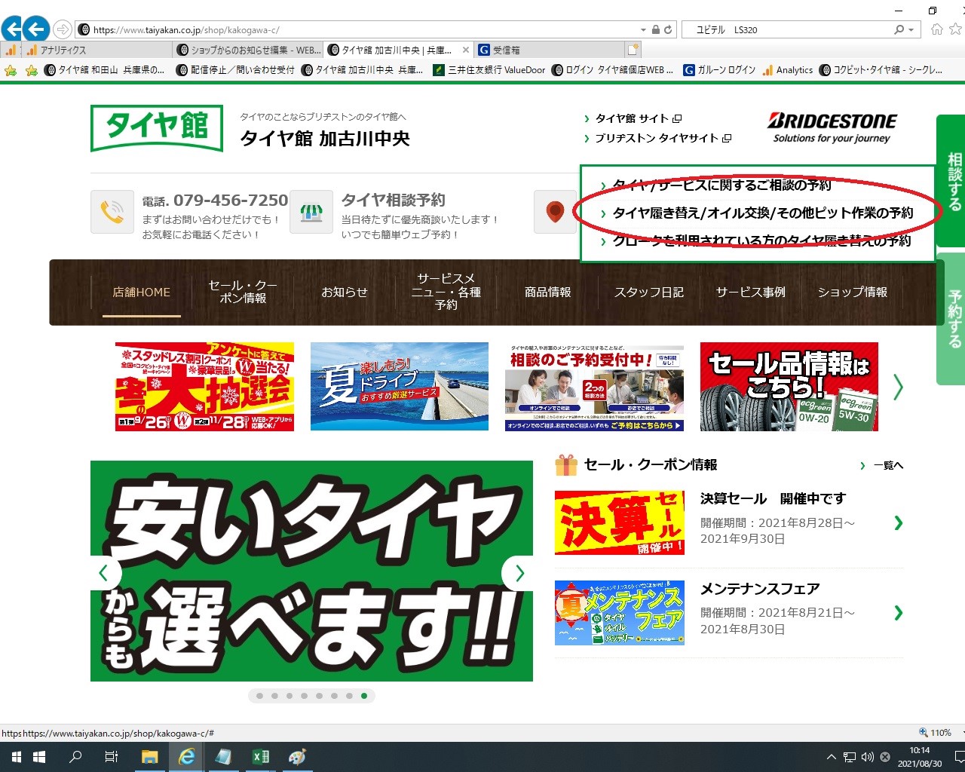Switch to the 受信箱 tab
This screenshot has height=772, width=965.
click(550, 50)
